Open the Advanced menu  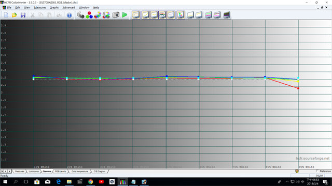68,8
